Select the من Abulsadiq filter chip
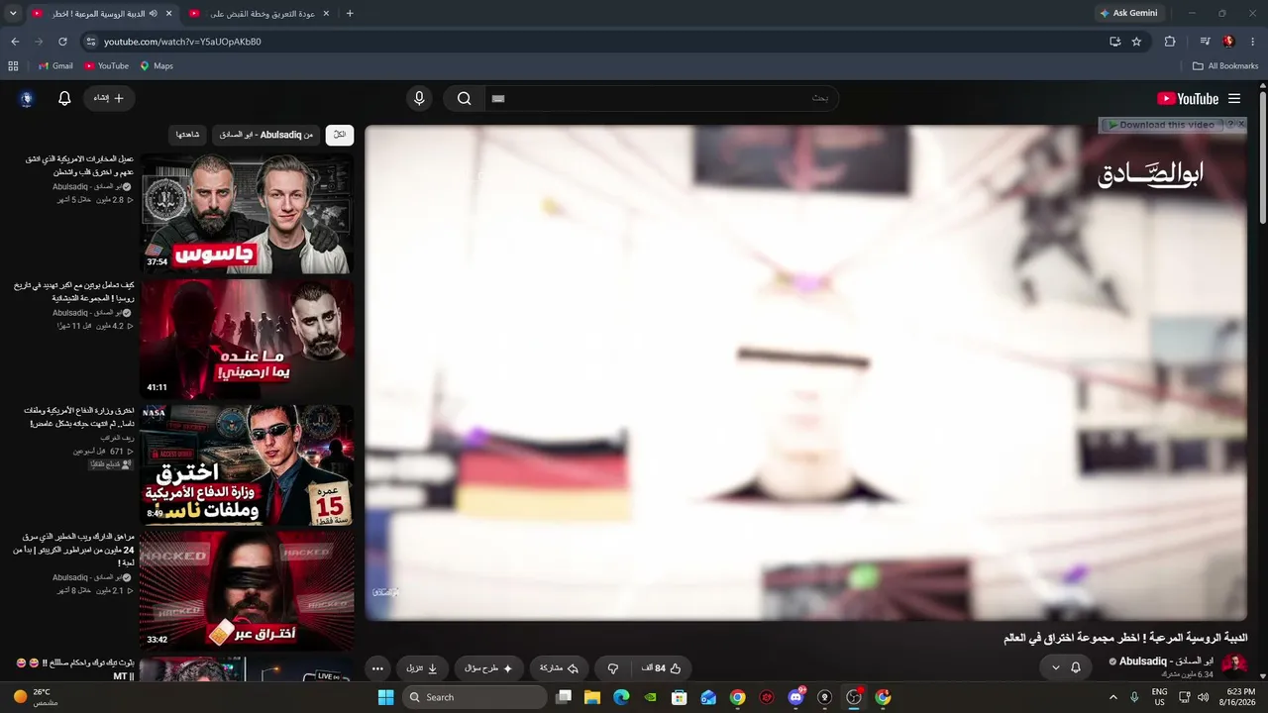Viewport: 1268px width, 713px height. point(265,135)
